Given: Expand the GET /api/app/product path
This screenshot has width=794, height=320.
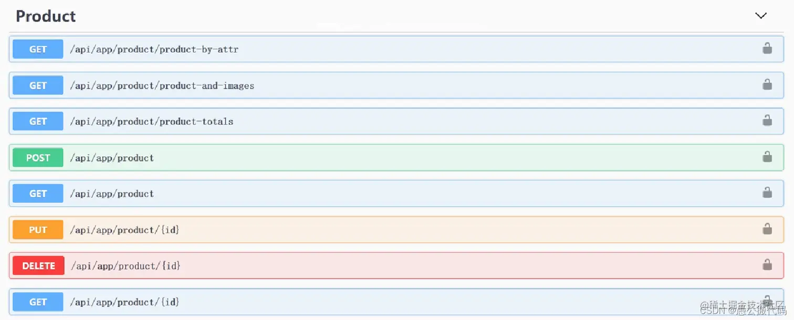Looking at the screenshot, I should (112, 194).
